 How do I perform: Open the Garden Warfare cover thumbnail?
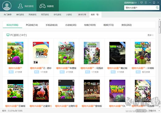pyautogui.click(x=92, y=53)
